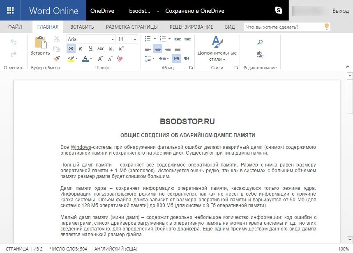The width and height of the screenshot is (353, 253).
Task: Click the Выход sign-out link
Action: [x=341, y=11]
